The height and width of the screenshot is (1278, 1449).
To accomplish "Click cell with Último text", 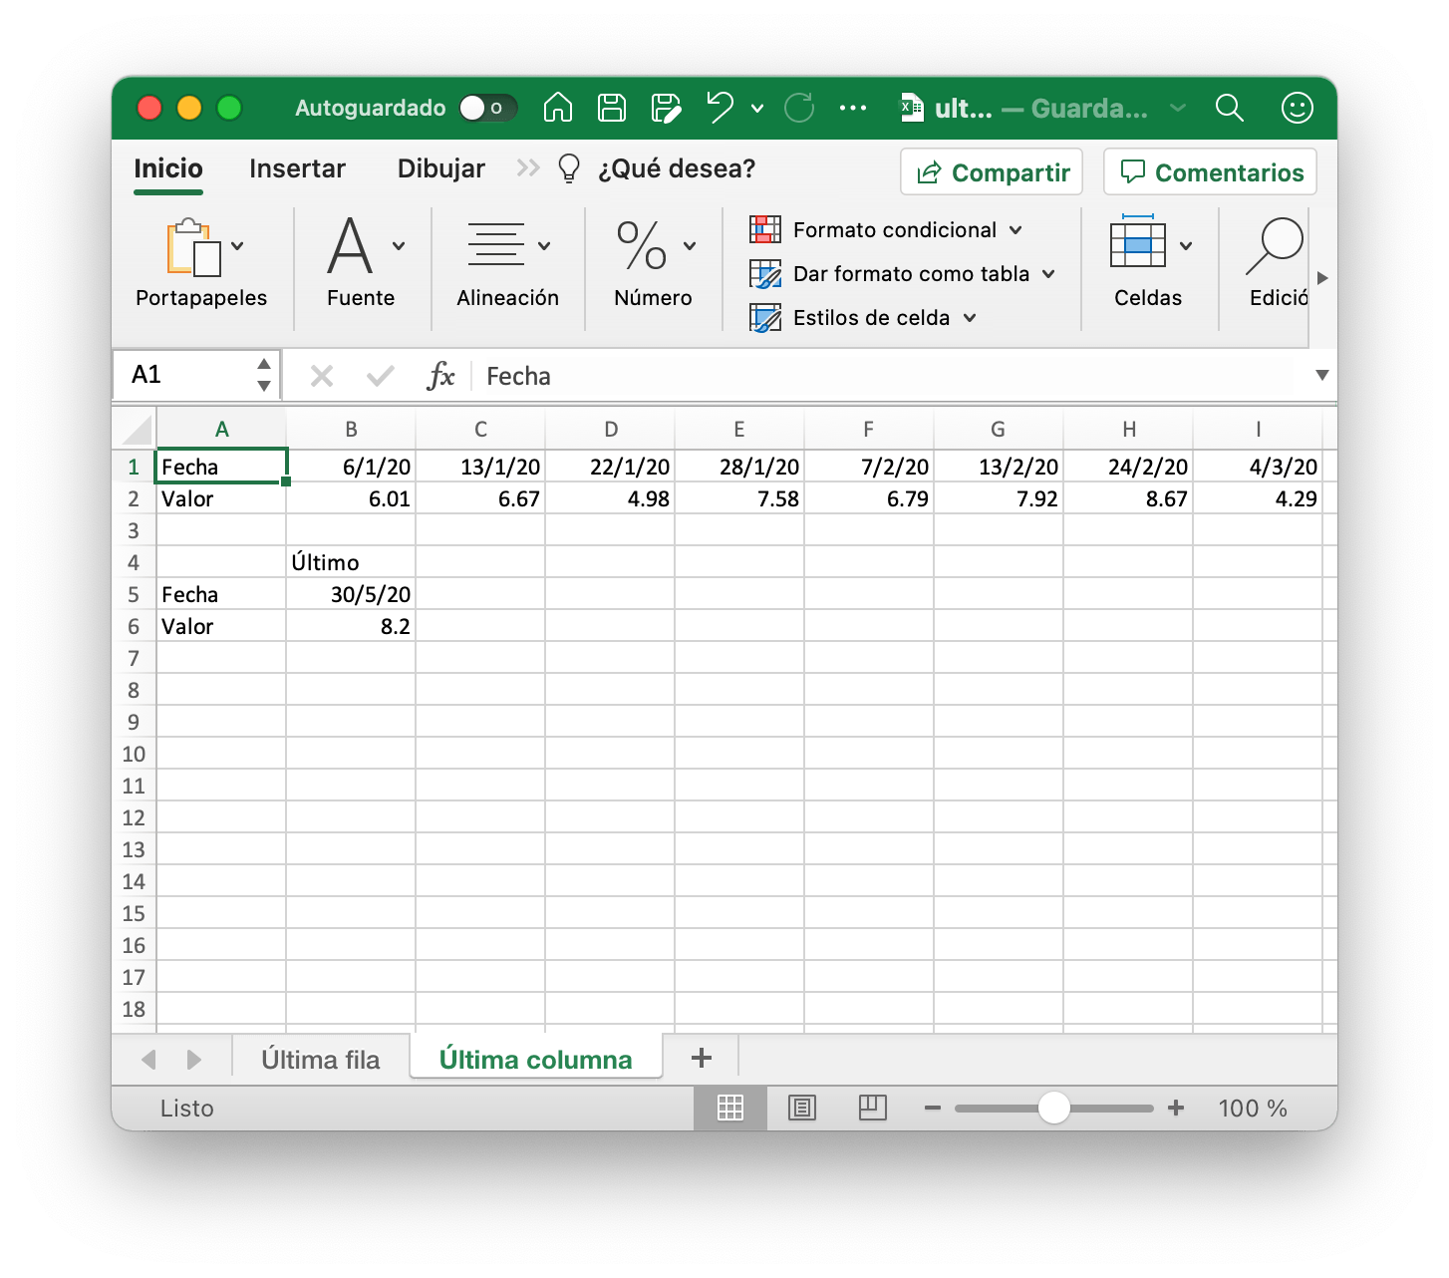I will 351,562.
